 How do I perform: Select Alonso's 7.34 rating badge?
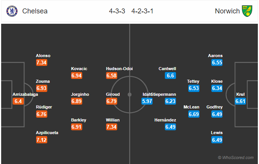(x=42, y=62)
